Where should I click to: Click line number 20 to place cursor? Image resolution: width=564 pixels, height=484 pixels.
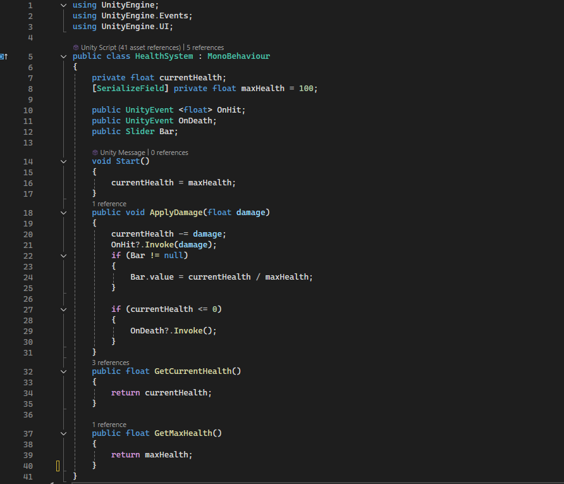(x=28, y=233)
